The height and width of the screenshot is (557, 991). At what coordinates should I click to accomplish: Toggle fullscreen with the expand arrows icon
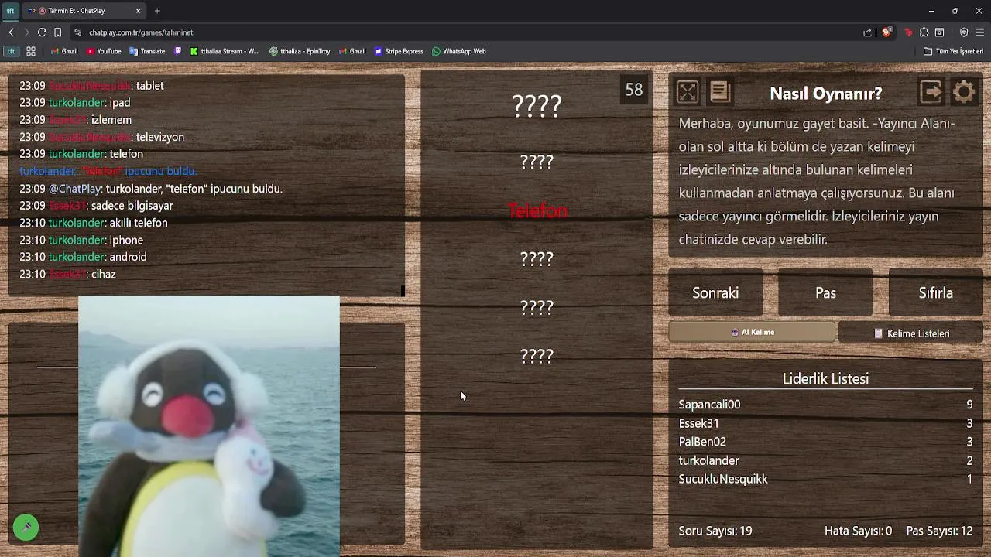(687, 92)
